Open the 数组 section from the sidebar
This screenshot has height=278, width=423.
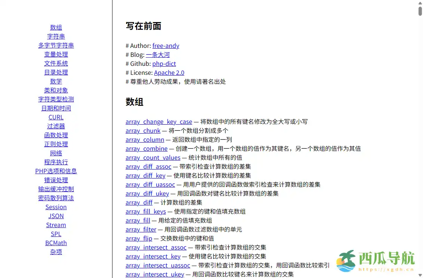[56, 27]
